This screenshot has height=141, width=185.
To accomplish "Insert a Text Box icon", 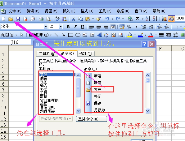I will [85, 35].
